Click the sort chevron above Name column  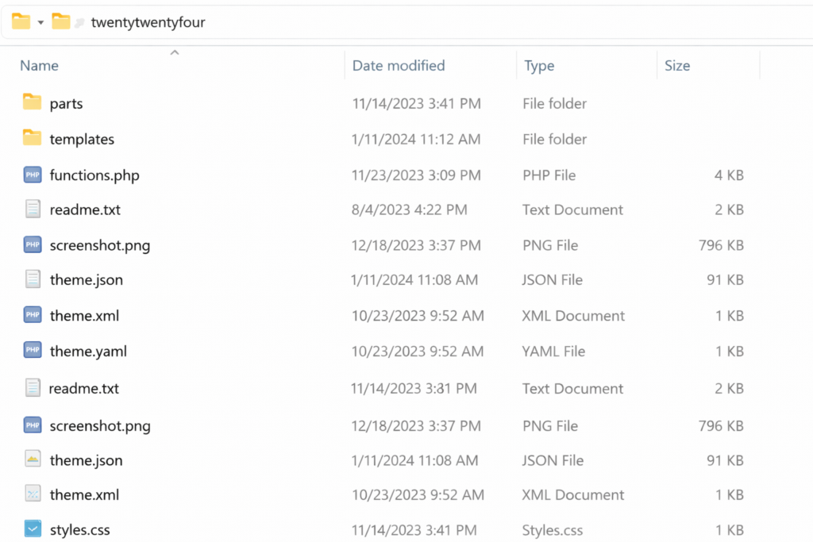coord(175,52)
